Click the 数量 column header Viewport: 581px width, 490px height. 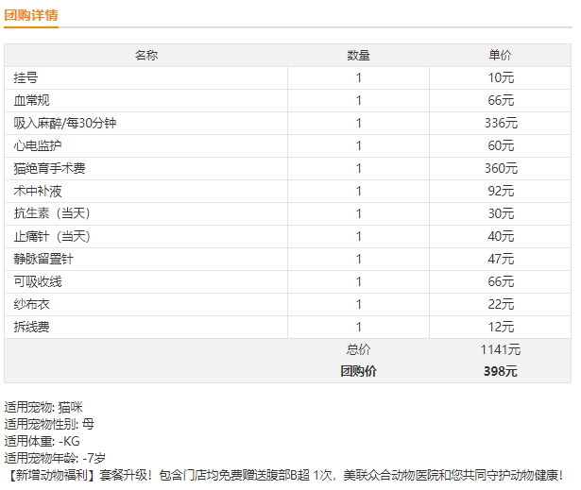(x=358, y=55)
